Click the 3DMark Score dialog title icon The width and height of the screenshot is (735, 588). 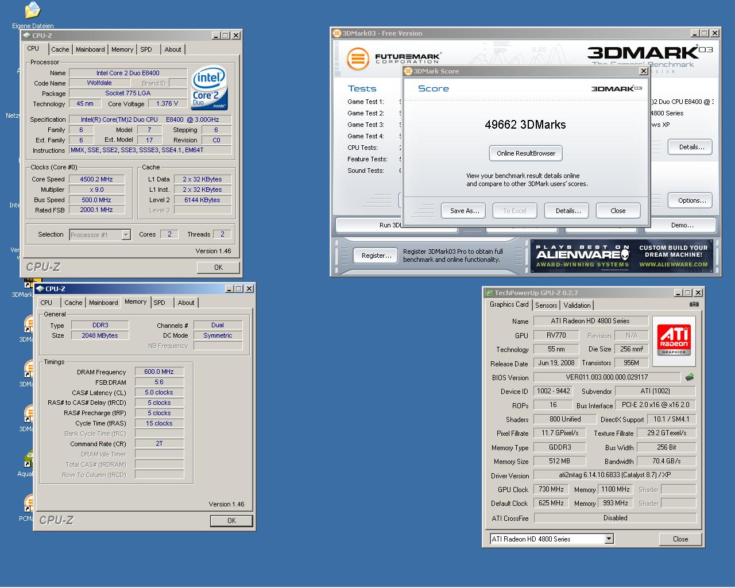coord(408,71)
